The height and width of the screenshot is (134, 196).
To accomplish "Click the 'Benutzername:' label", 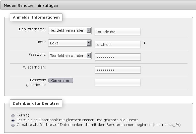I will (32, 29).
